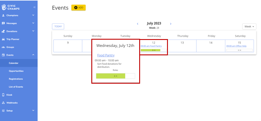This screenshot has height=121, width=261.
Task: Jump to TODAY on calendar
Action: click(58, 27)
